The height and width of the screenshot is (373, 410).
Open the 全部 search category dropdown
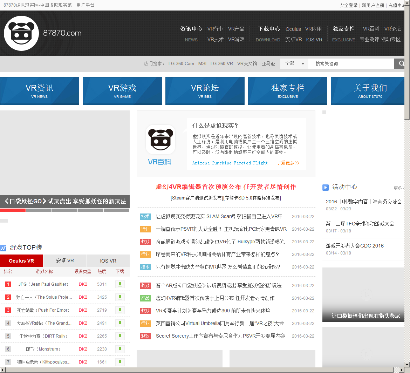(294, 63)
